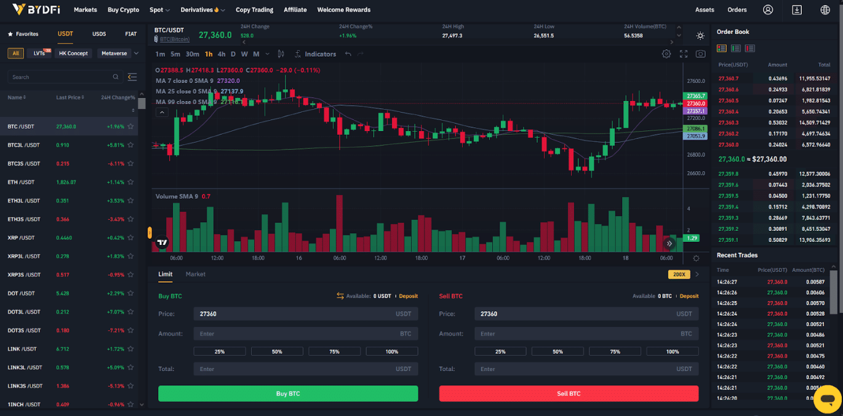Viewport: 843px width, 416px height.
Task: Sort market list by Name
Action: click(17, 97)
